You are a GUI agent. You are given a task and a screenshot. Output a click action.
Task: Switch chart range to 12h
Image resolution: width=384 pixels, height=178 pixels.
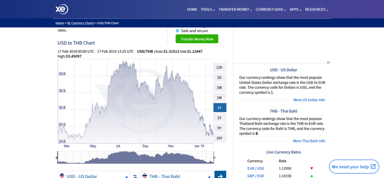point(220,68)
